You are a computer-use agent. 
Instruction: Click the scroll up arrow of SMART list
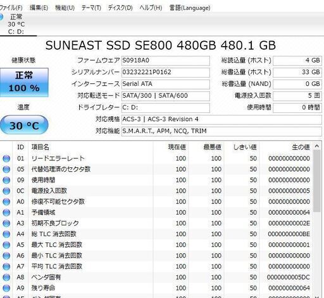click(x=317, y=146)
